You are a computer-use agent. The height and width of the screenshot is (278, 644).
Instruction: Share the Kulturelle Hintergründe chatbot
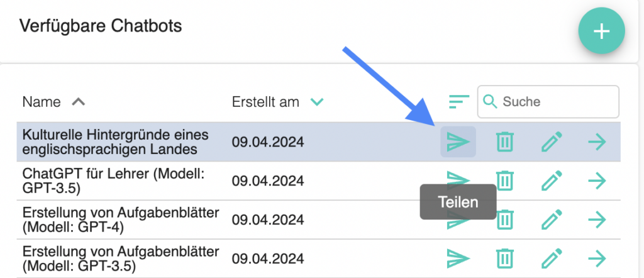coord(458,142)
